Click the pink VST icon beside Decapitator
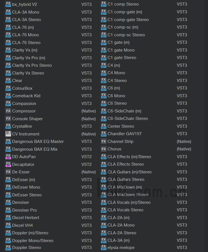 click(8, 164)
